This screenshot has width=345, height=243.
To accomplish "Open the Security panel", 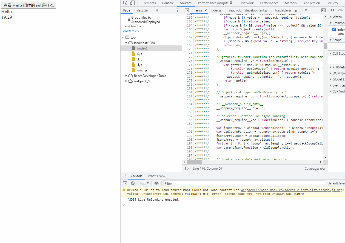I will (332, 3).
